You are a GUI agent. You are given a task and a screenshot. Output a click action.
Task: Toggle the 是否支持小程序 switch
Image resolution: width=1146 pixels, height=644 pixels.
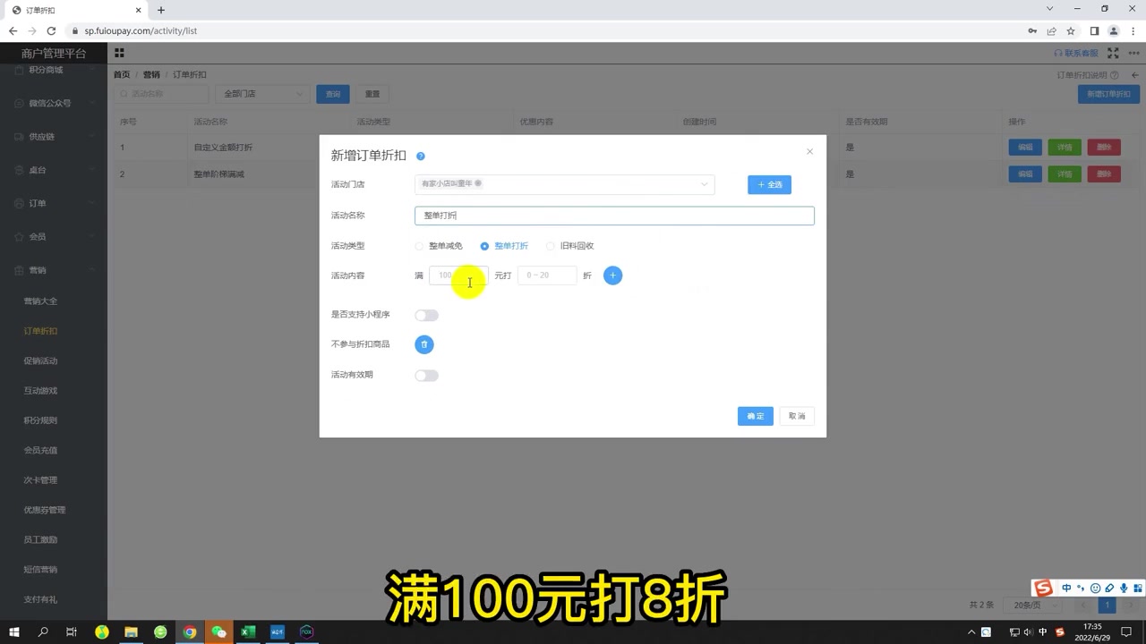427,315
